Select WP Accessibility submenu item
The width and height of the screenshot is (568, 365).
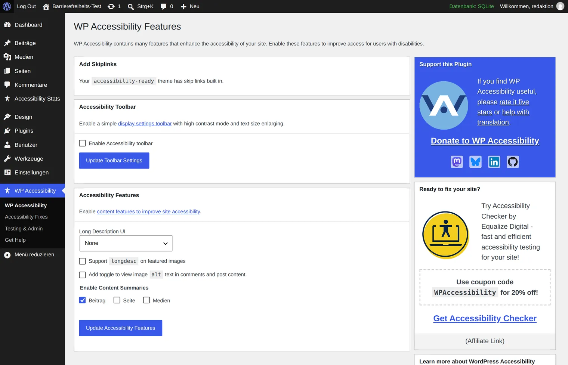(26, 205)
